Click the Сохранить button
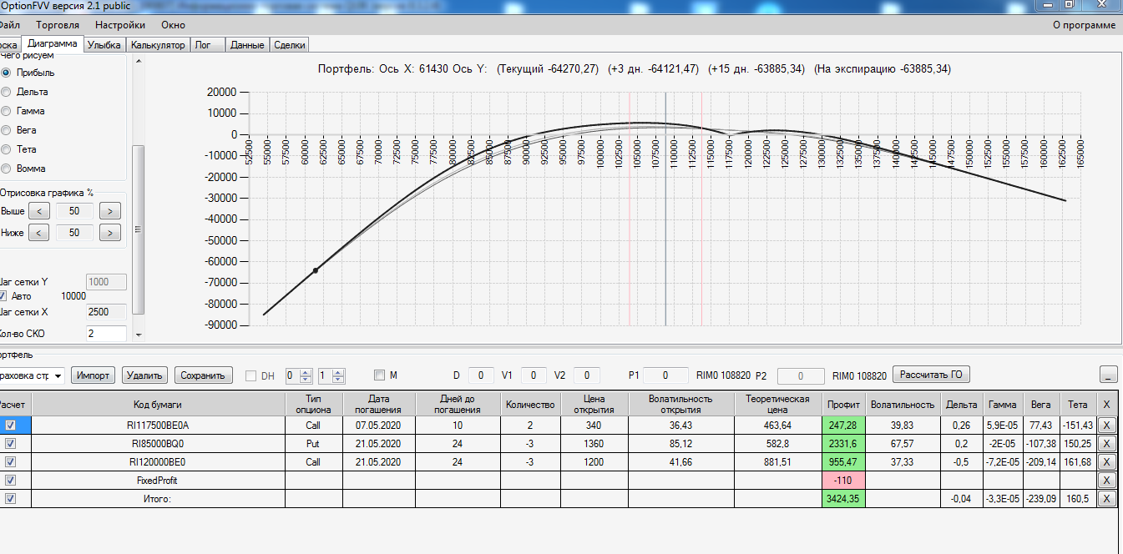1123x554 pixels. 203,375
